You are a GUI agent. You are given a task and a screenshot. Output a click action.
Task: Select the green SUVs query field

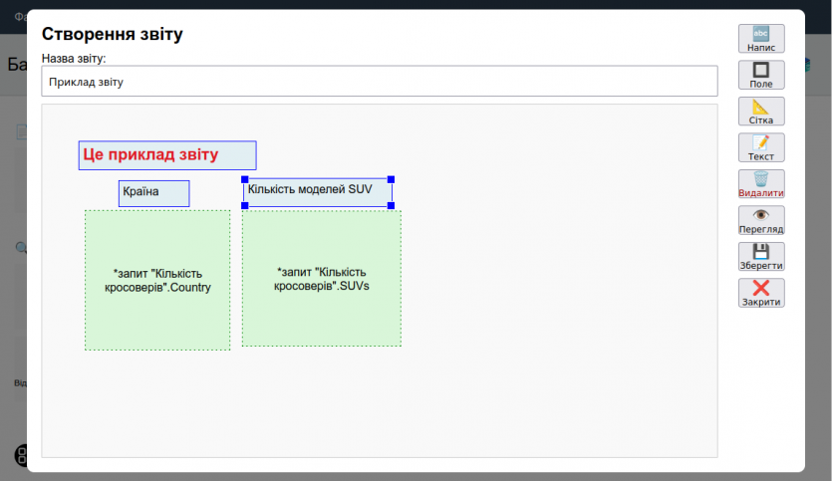point(321,279)
